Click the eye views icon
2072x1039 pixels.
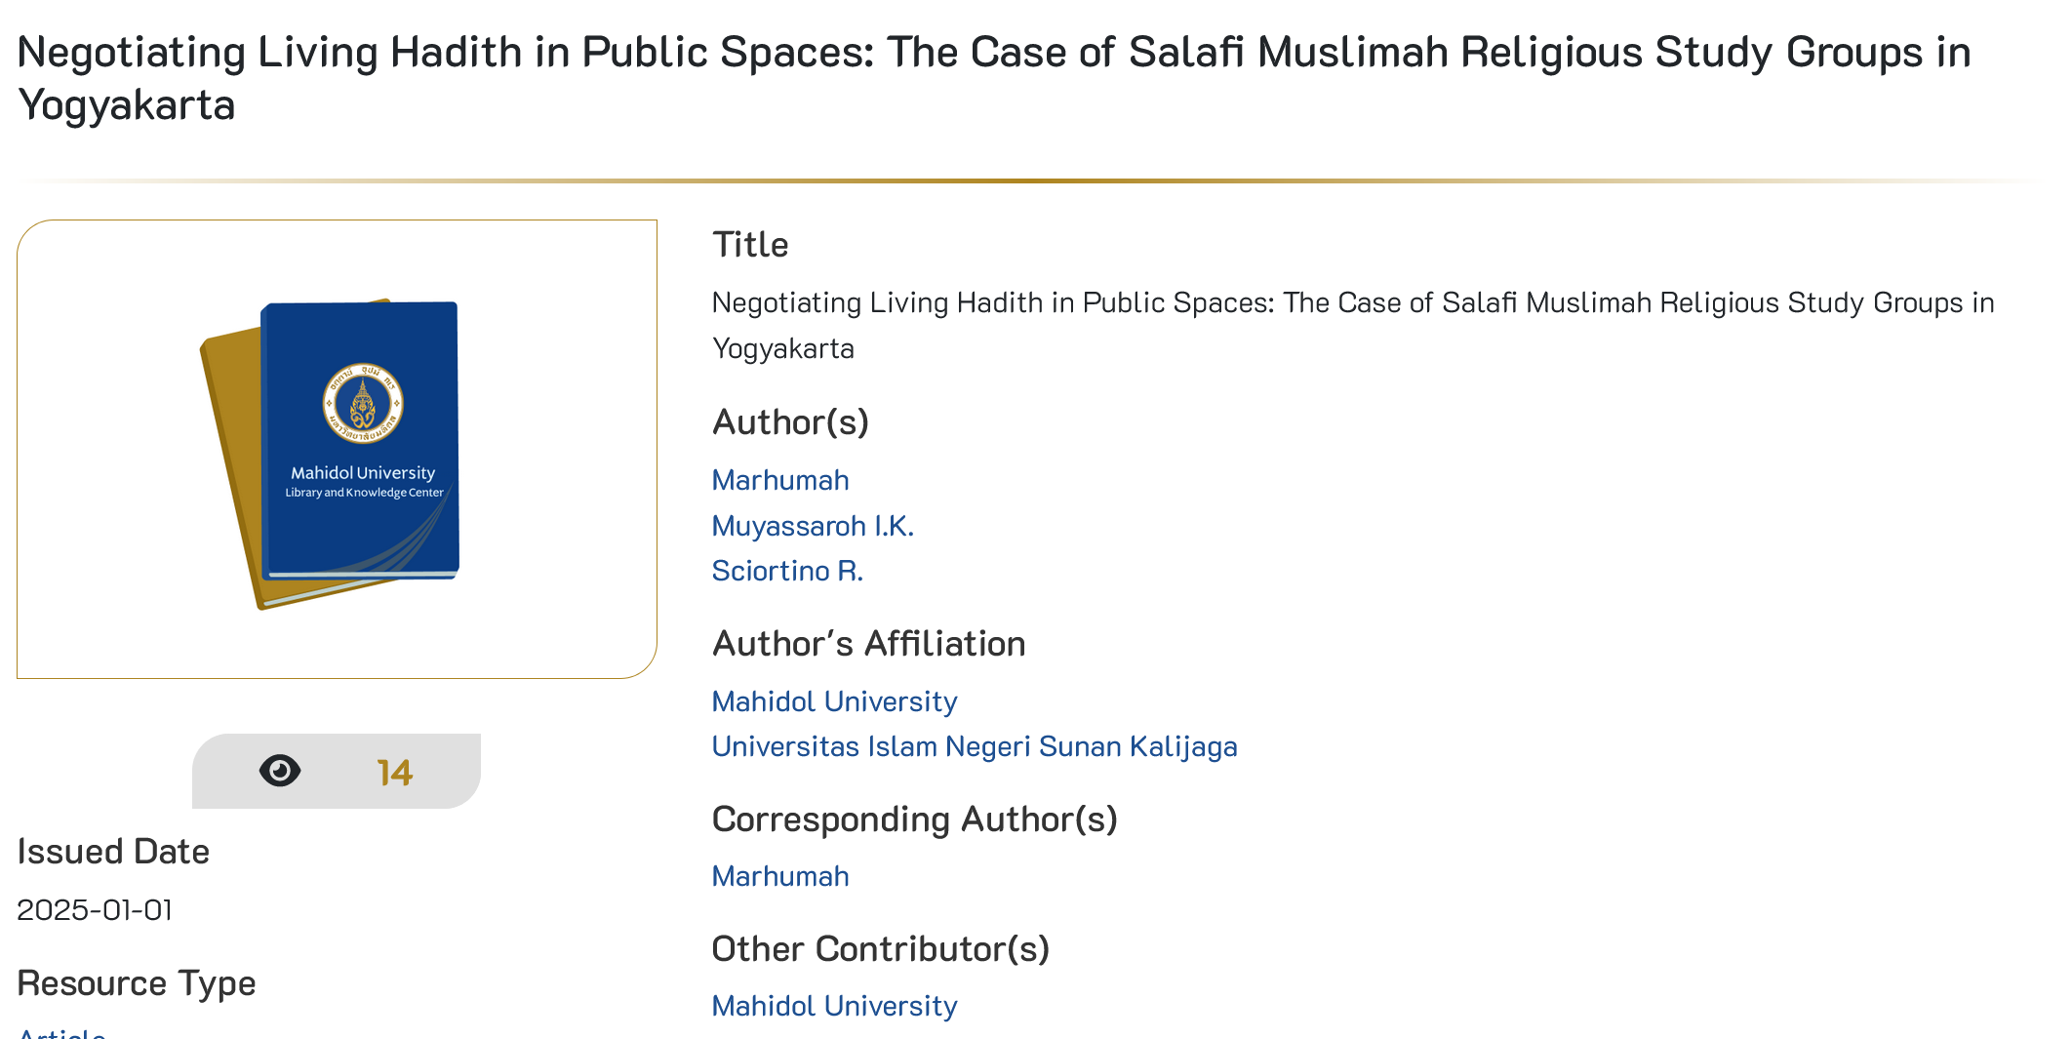tap(280, 771)
